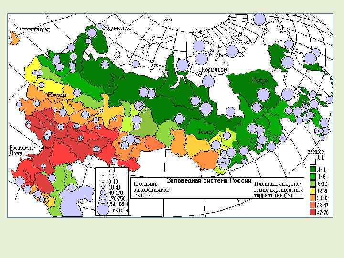Click the reserve circle below Норильск label
The image size is (344, 258).
208,81
